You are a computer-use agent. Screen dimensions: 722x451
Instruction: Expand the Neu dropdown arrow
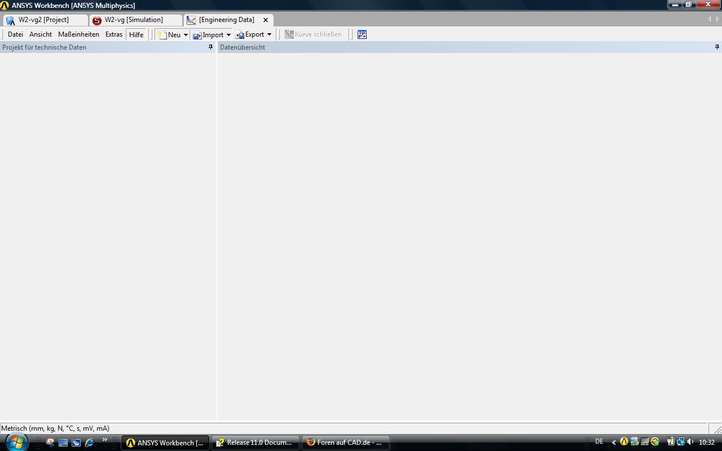tap(186, 34)
